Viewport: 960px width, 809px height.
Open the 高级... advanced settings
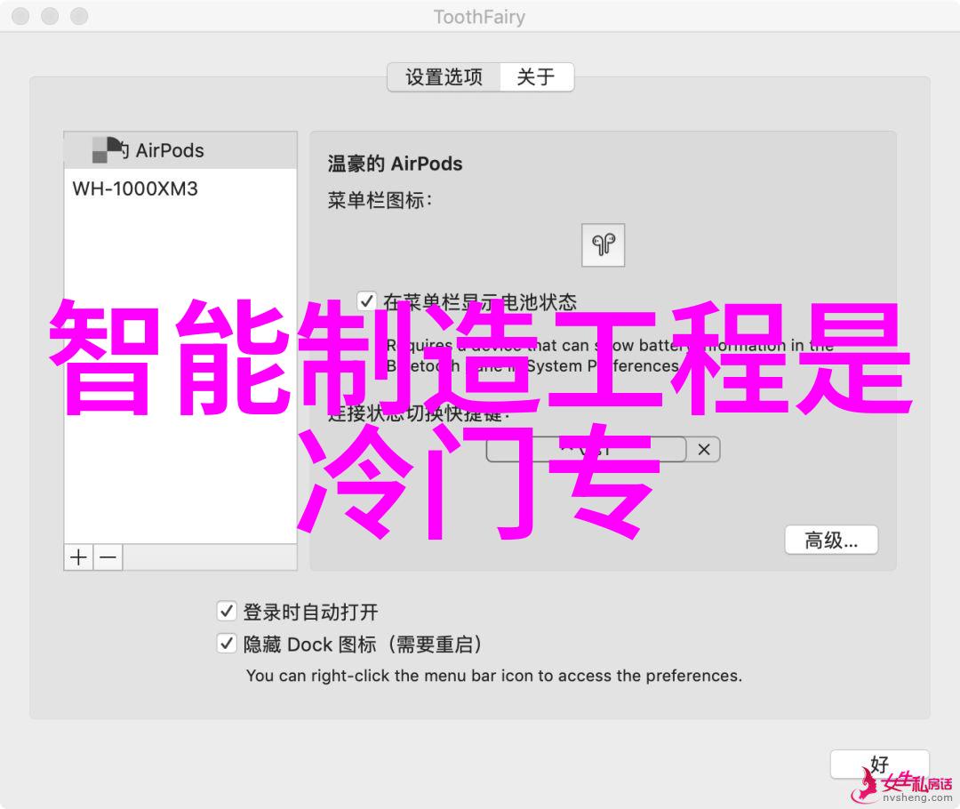[x=831, y=541]
